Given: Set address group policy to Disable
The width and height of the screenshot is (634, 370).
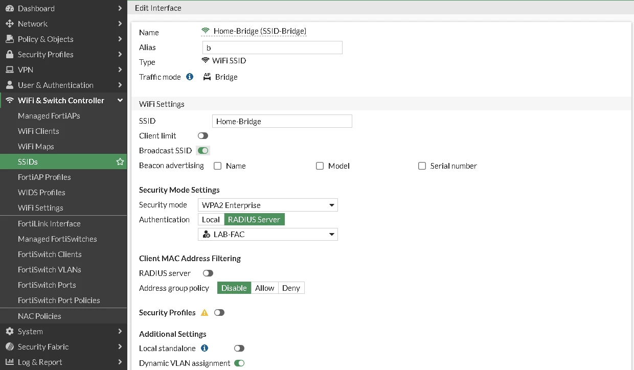Looking at the screenshot, I should coord(234,288).
